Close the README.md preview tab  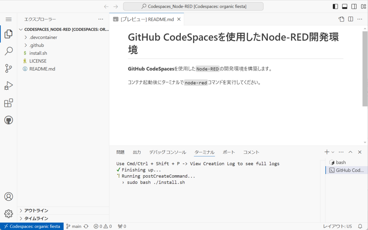179,19
